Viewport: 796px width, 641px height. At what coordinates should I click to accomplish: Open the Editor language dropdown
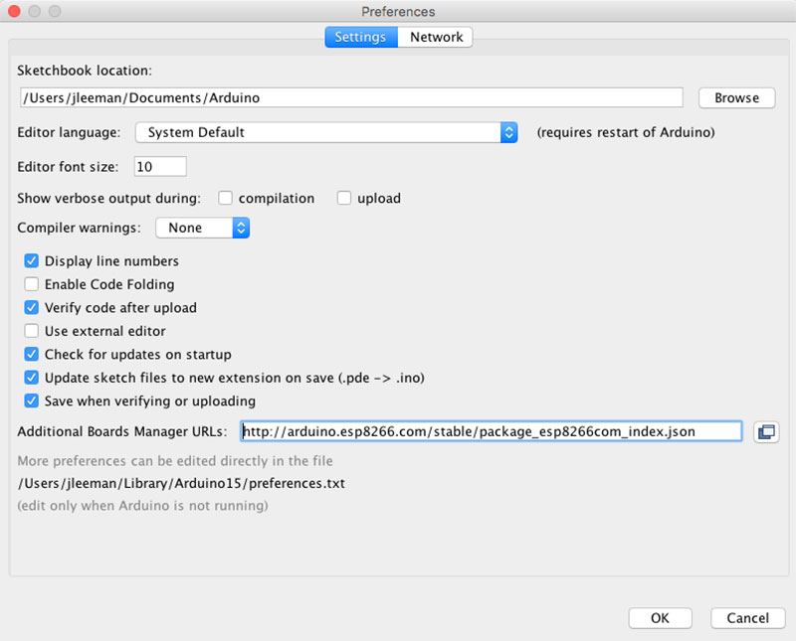(326, 132)
